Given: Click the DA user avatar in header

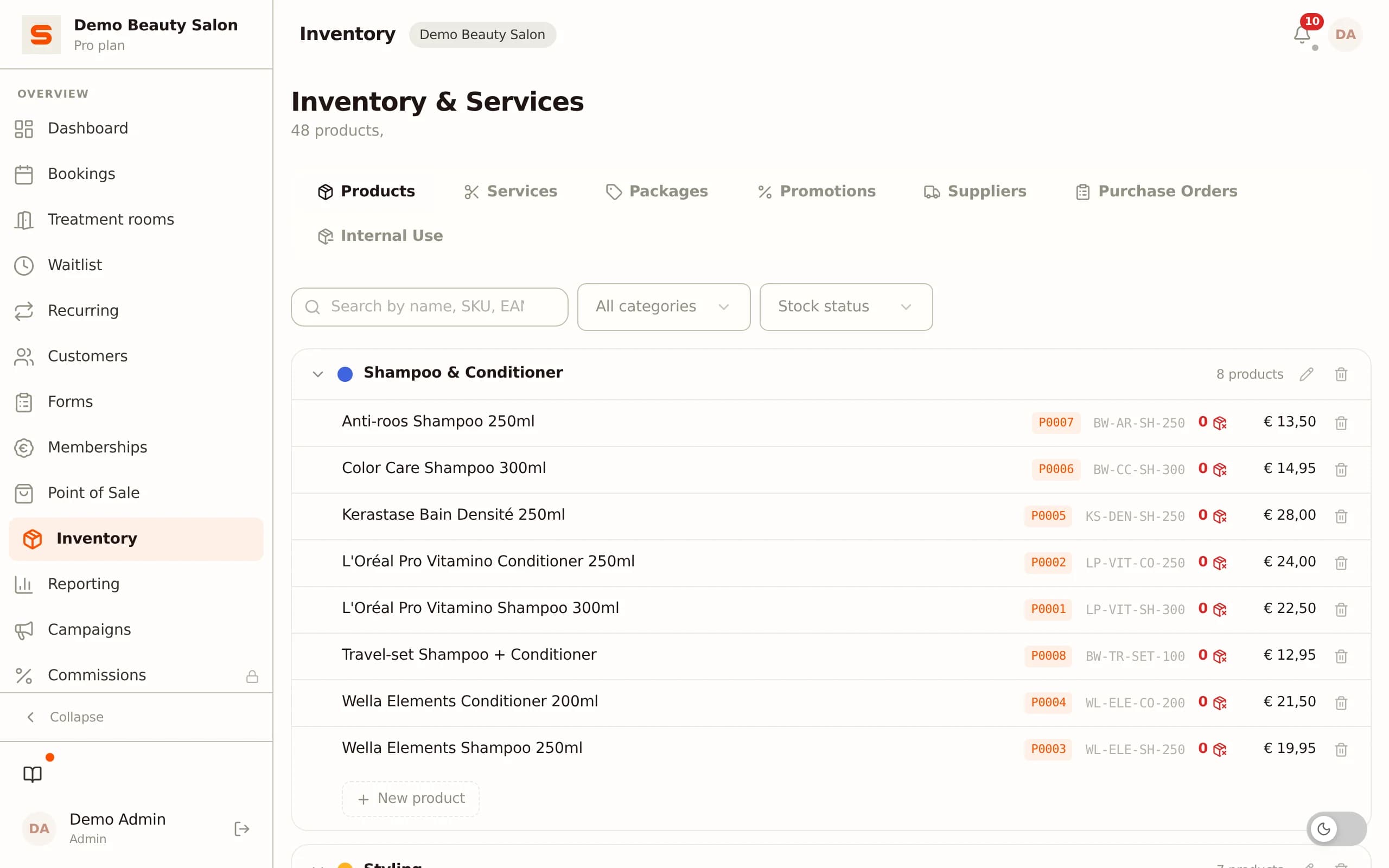Looking at the screenshot, I should coord(1345,34).
